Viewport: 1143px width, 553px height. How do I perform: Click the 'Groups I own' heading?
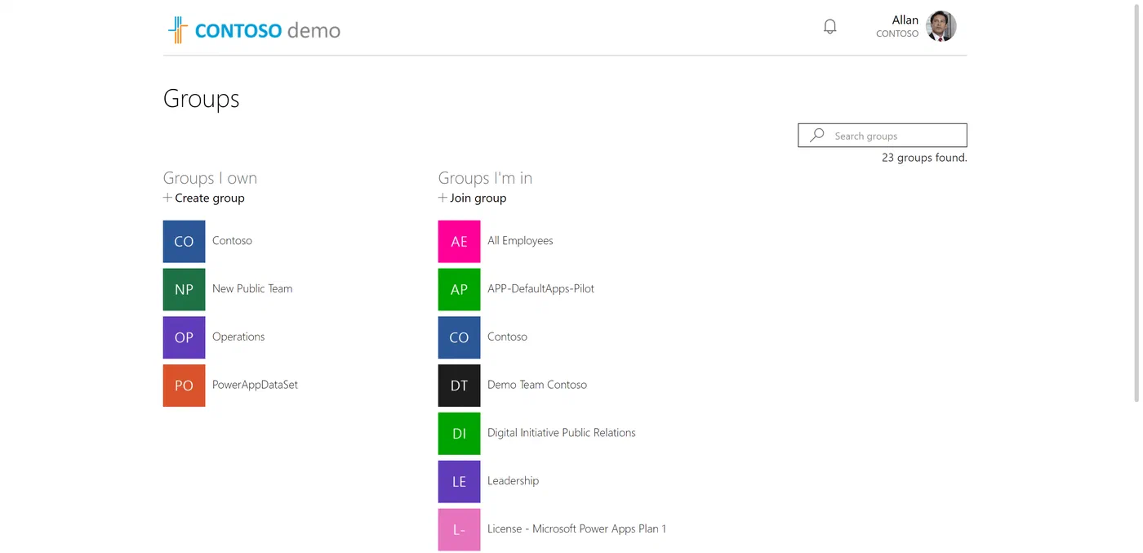click(x=210, y=178)
